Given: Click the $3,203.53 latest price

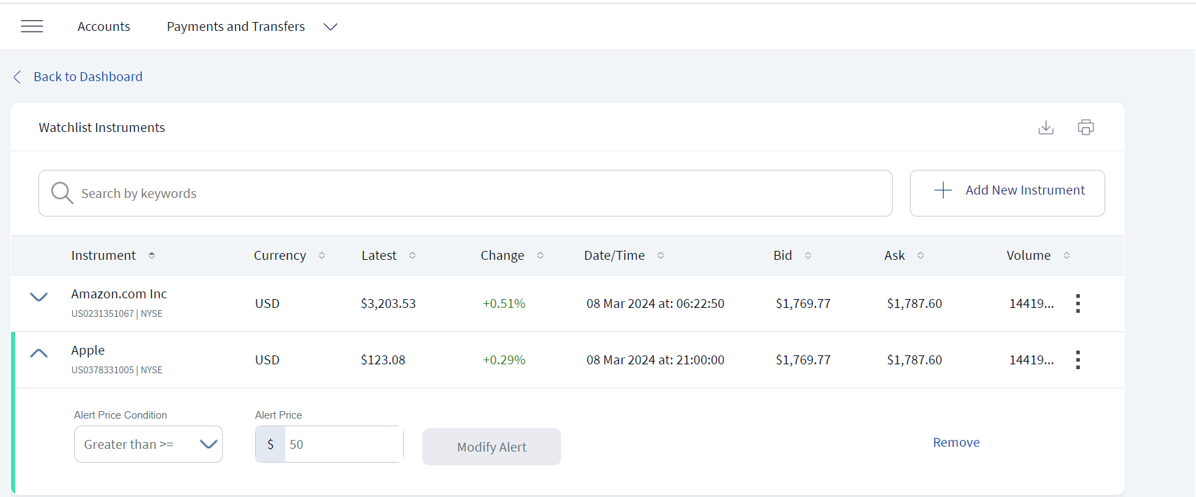Looking at the screenshot, I should point(388,303).
